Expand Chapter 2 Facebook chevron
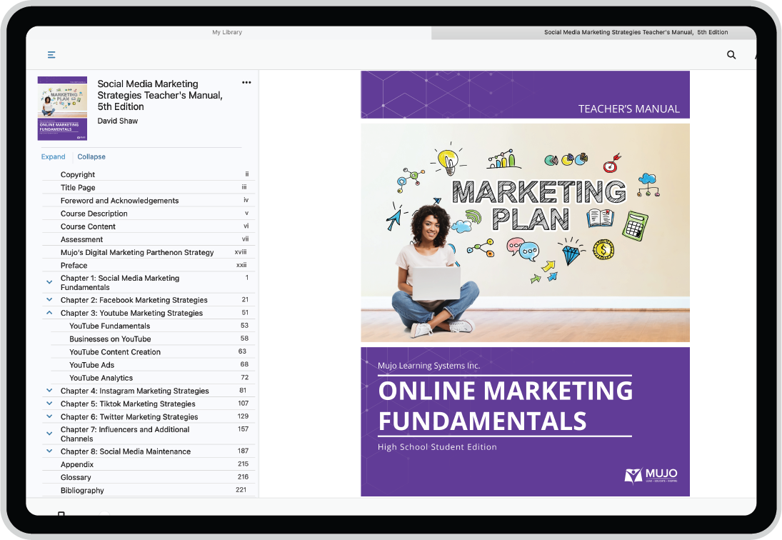Screen dimensions: 782x540 49,300
